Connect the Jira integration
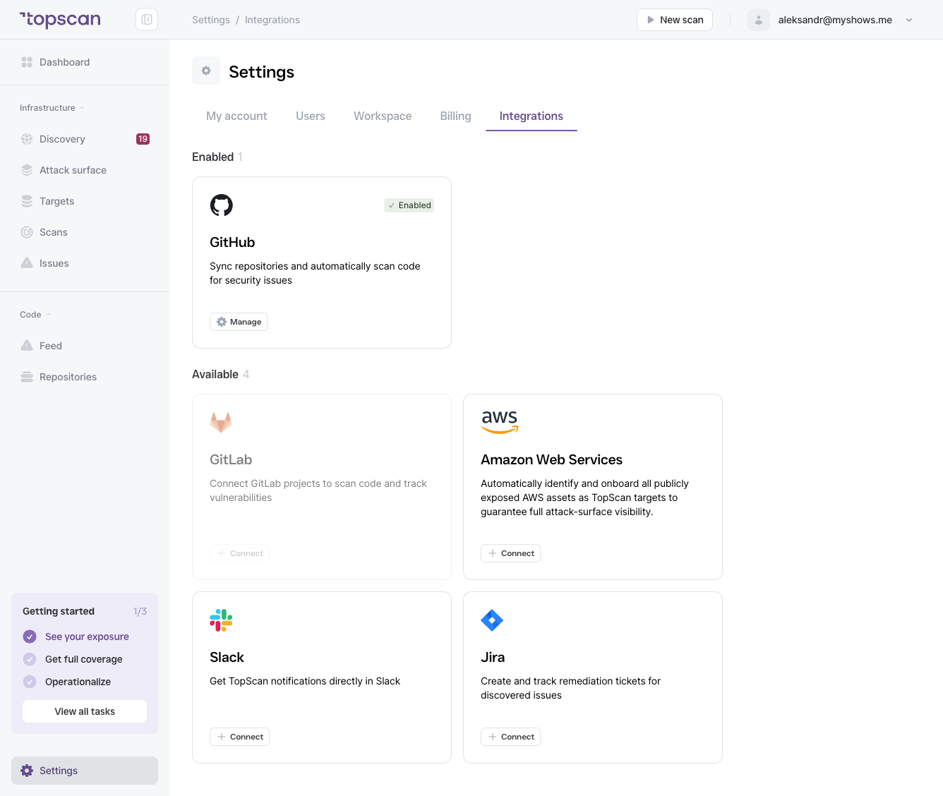This screenshot has height=796, width=943. pos(510,737)
